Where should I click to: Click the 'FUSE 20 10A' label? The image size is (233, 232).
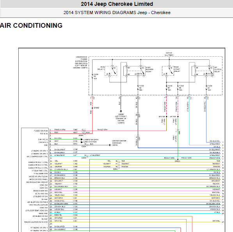coord(210,88)
